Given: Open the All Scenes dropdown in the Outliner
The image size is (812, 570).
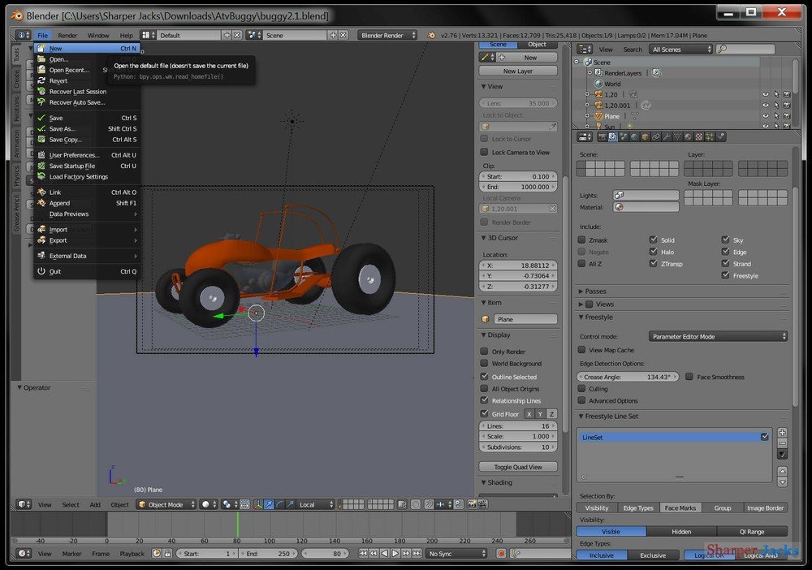Looking at the screenshot, I should [680, 50].
